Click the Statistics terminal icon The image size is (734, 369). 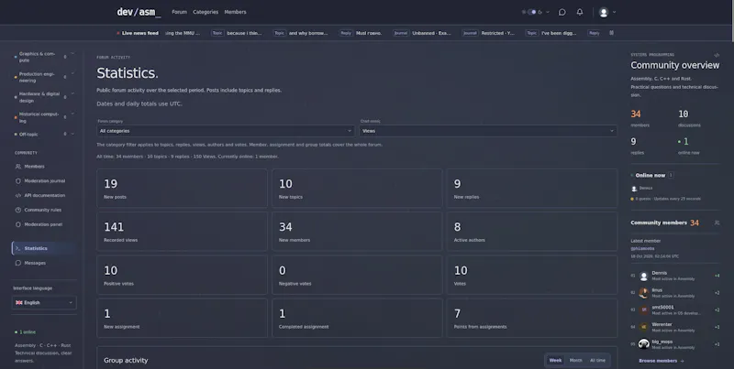[x=18, y=248]
